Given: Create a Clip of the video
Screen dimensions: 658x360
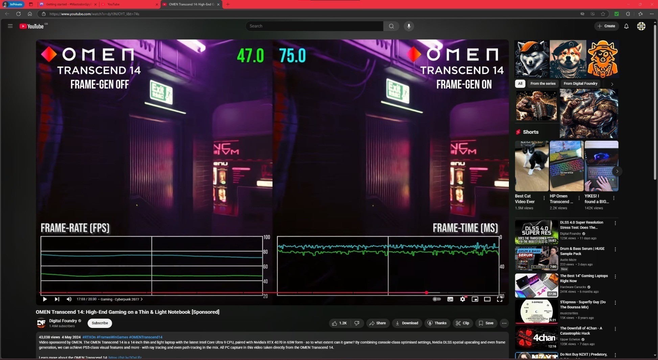Looking at the screenshot, I should click(x=463, y=323).
